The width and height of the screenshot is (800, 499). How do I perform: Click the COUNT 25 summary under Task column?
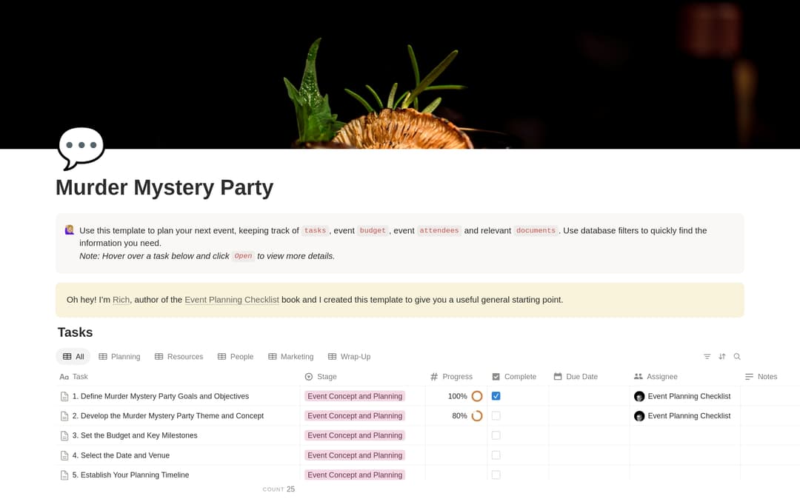pyautogui.click(x=279, y=489)
